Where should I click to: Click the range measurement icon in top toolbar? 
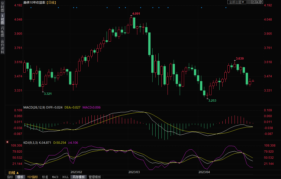pyautogui.click(x=253, y=2)
